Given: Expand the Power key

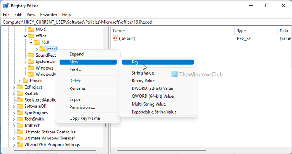Looking at the screenshot, I should point(19,81).
